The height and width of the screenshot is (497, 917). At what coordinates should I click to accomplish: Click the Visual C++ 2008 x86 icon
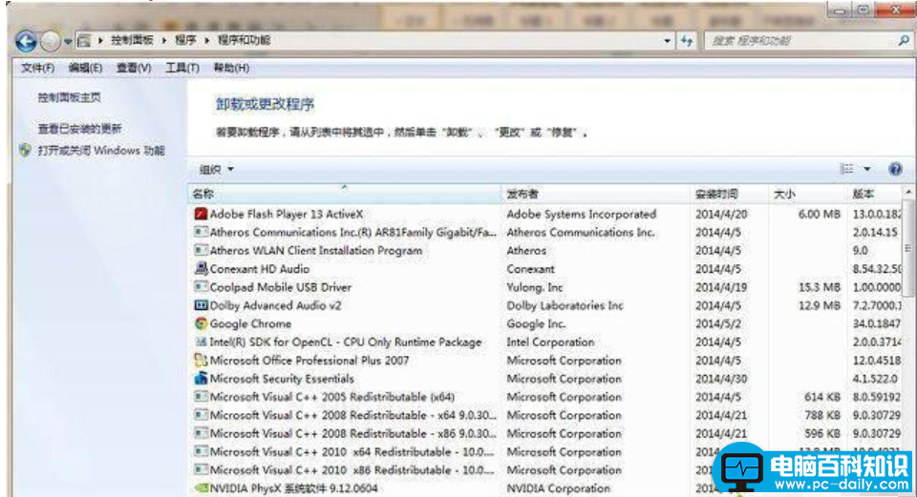pos(201,433)
